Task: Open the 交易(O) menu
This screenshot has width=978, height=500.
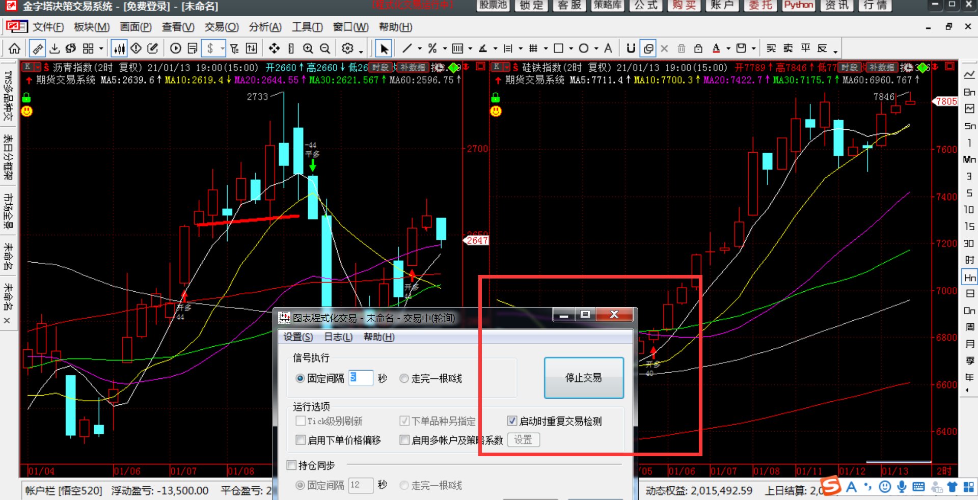Action: pyautogui.click(x=222, y=27)
